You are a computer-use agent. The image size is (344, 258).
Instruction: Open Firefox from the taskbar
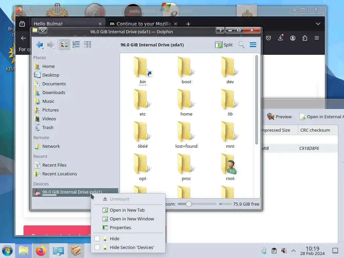click(41, 251)
